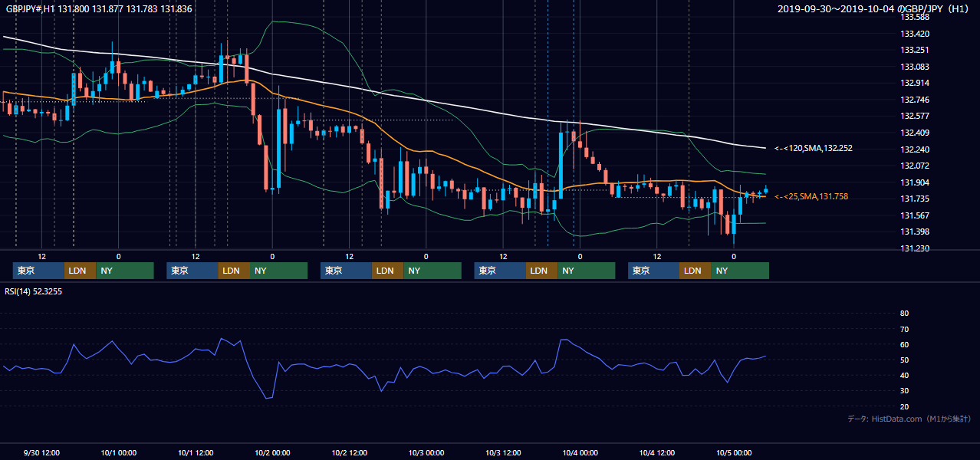Select the RSI scale value 30
The width and height of the screenshot is (980, 460).
(x=905, y=391)
